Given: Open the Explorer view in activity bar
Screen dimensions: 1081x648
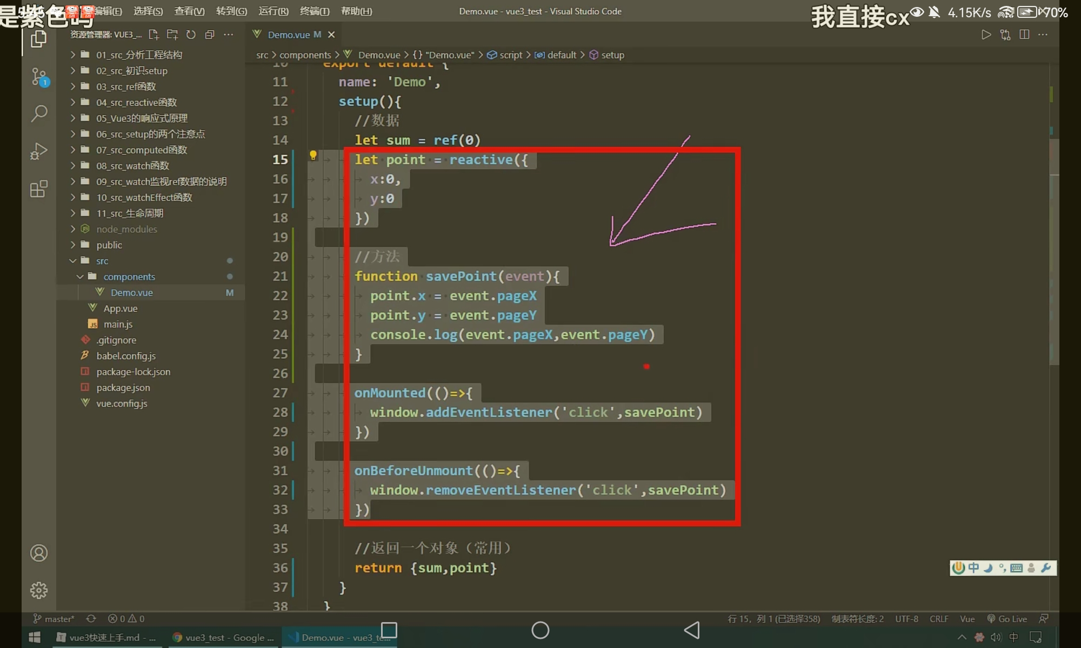Looking at the screenshot, I should click(x=38, y=39).
